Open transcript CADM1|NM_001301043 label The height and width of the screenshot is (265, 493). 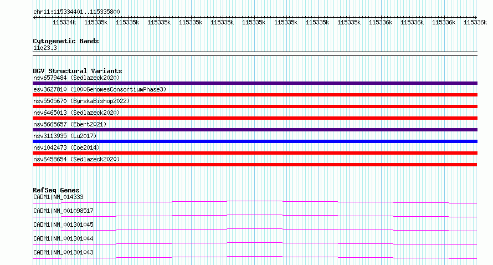(x=63, y=252)
